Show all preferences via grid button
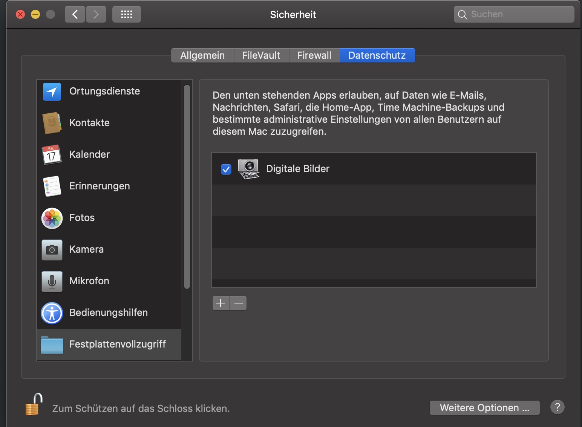Viewport: 582px width, 427px height. pyautogui.click(x=127, y=14)
